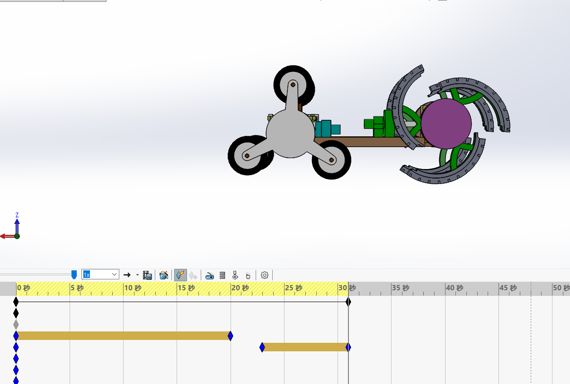Click the 35 秒 mark on time ruler
570x384 pixels.
point(401,288)
